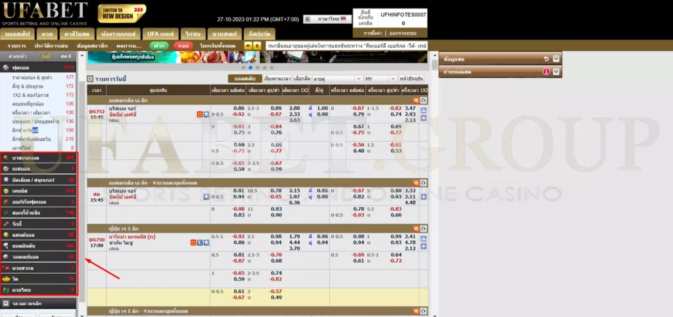
Task: Click the orange live TV icon for Brisbane Roar match
Action: click(198, 114)
